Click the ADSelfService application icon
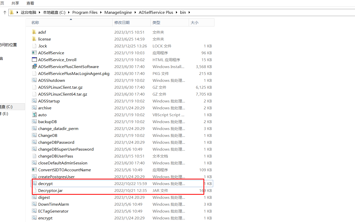The image size is (355, 222). pyautogui.click(x=34, y=53)
